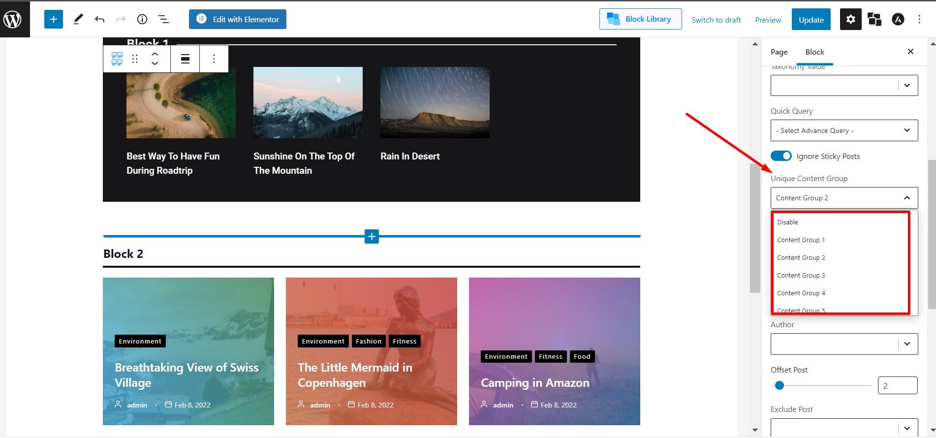936x438 pixels.
Task: Change block alignment in toolbar
Action: click(185, 59)
